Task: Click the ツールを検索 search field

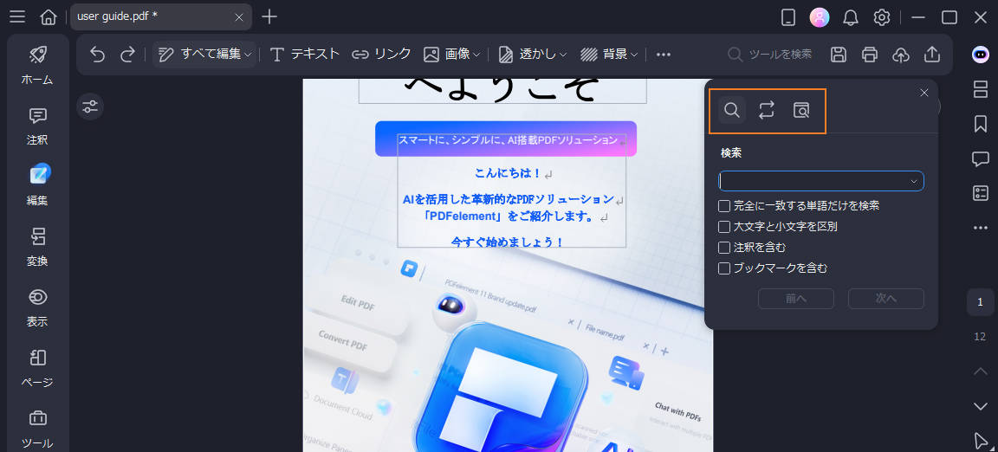Action: (x=770, y=55)
